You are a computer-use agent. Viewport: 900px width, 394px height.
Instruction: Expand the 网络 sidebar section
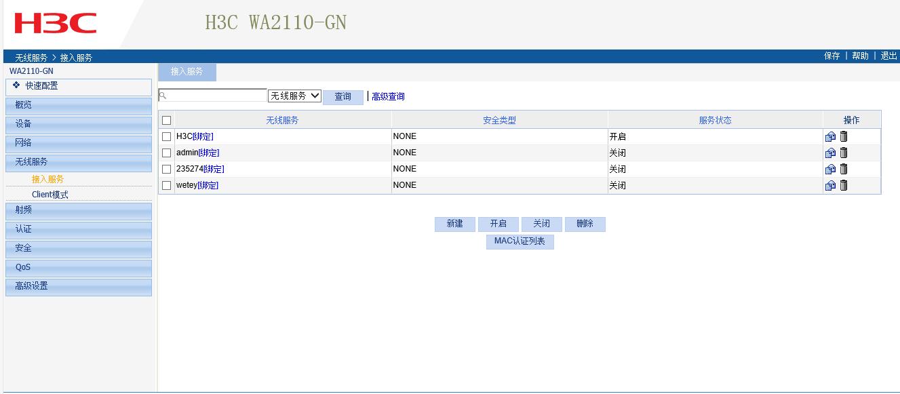click(79, 143)
